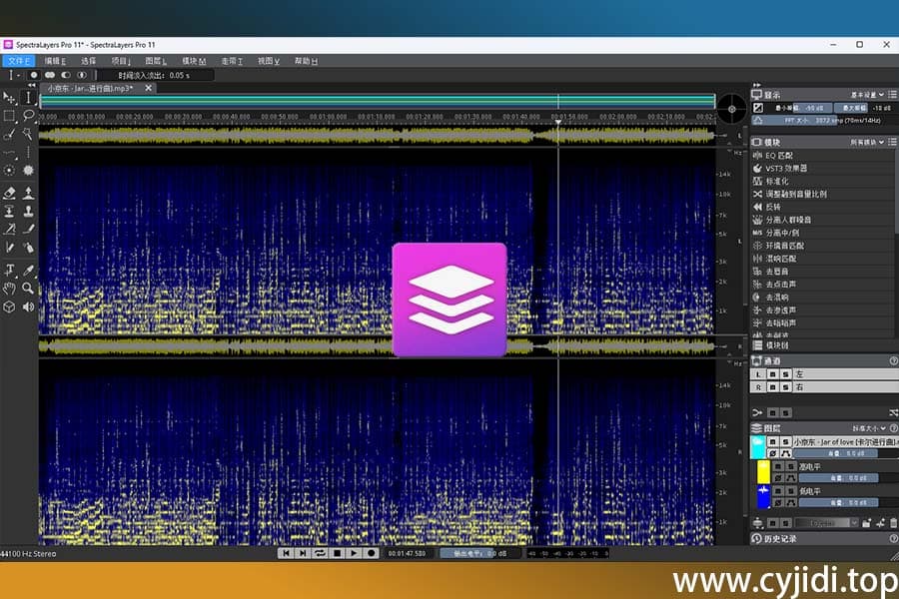This screenshot has width=899, height=599.
Task: Toggle phase invert on Jar of love layer
Action: [773, 454]
